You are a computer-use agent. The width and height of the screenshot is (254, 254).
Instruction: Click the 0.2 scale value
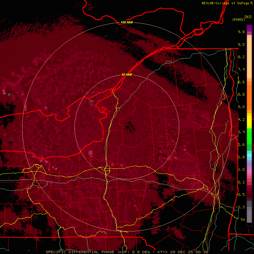[241, 182]
